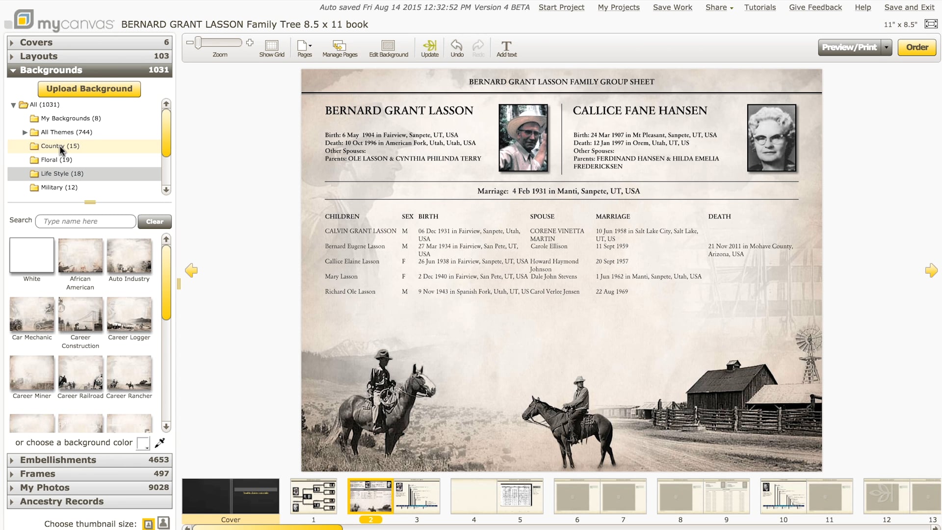The width and height of the screenshot is (942, 530).
Task: Select page 5 thumbnail at the bottom
Action: click(520, 496)
